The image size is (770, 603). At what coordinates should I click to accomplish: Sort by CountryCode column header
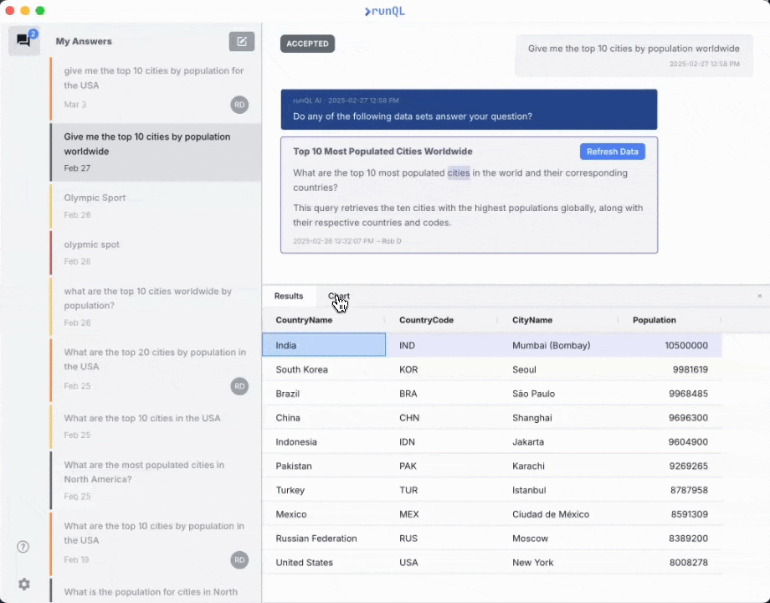[426, 320]
